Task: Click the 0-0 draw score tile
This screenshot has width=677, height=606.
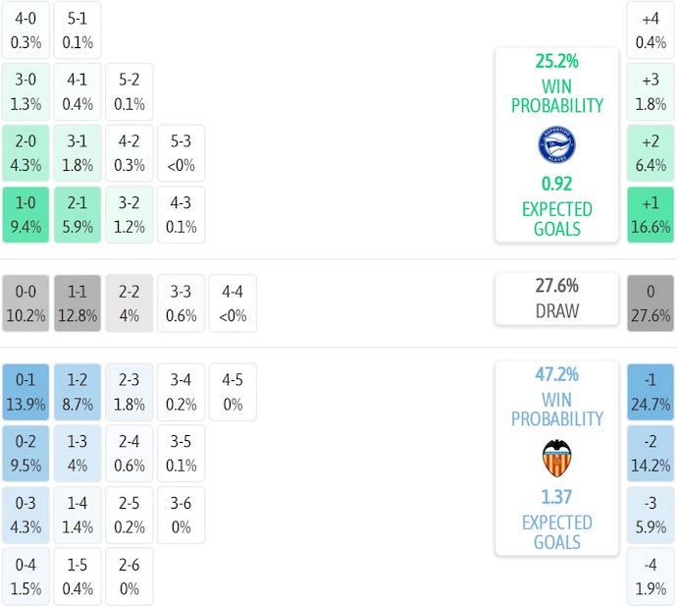Action: 26,303
